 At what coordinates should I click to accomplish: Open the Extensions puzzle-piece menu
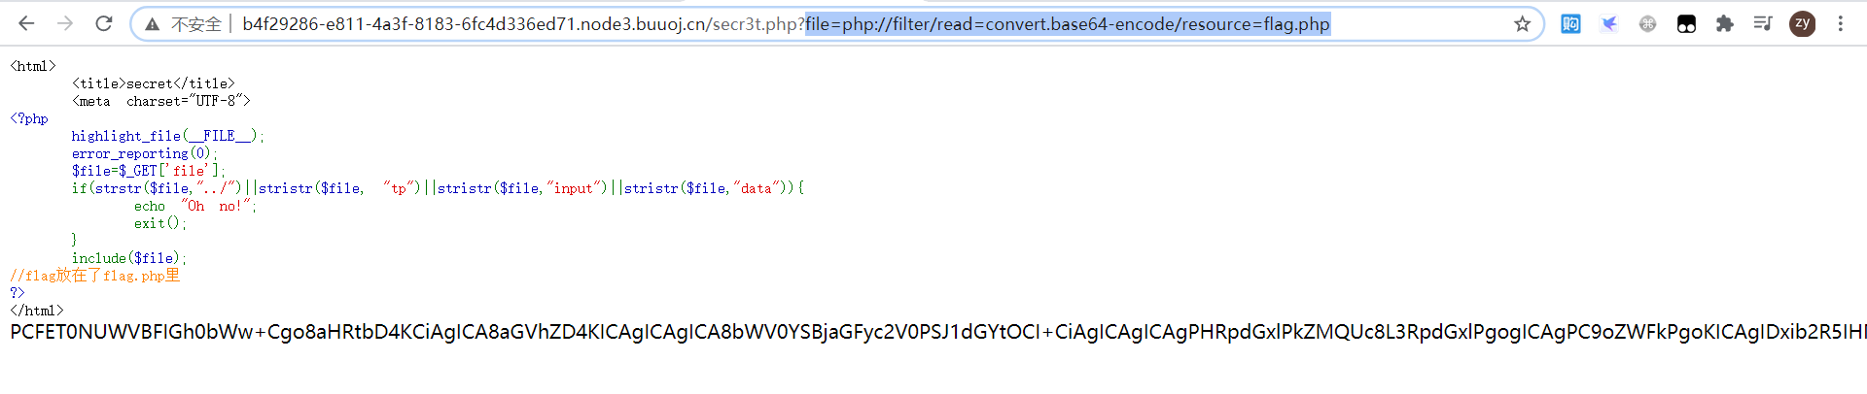click(x=1724, y=24)
